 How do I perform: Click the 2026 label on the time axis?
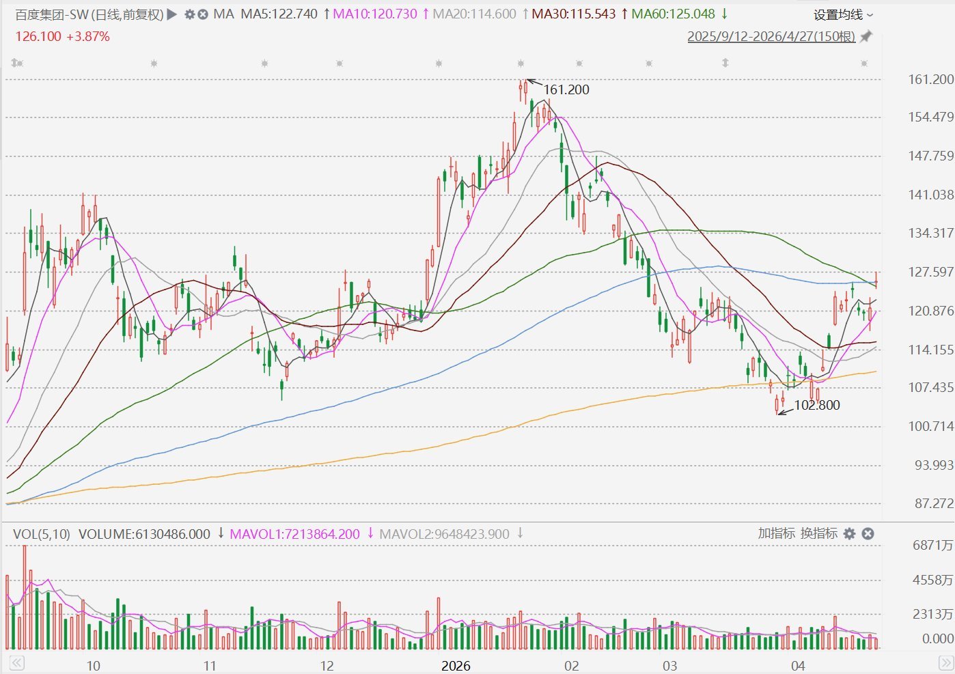tap(456, 666)
